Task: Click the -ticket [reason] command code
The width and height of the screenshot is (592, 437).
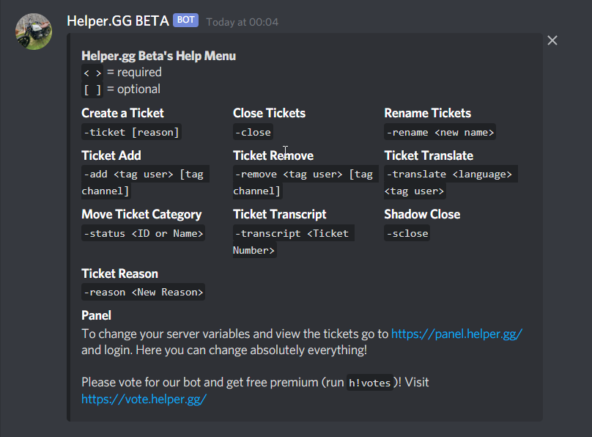Action: tap(131, 132)
